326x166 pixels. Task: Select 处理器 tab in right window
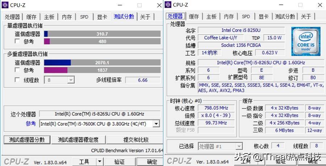tap(175, 16)
